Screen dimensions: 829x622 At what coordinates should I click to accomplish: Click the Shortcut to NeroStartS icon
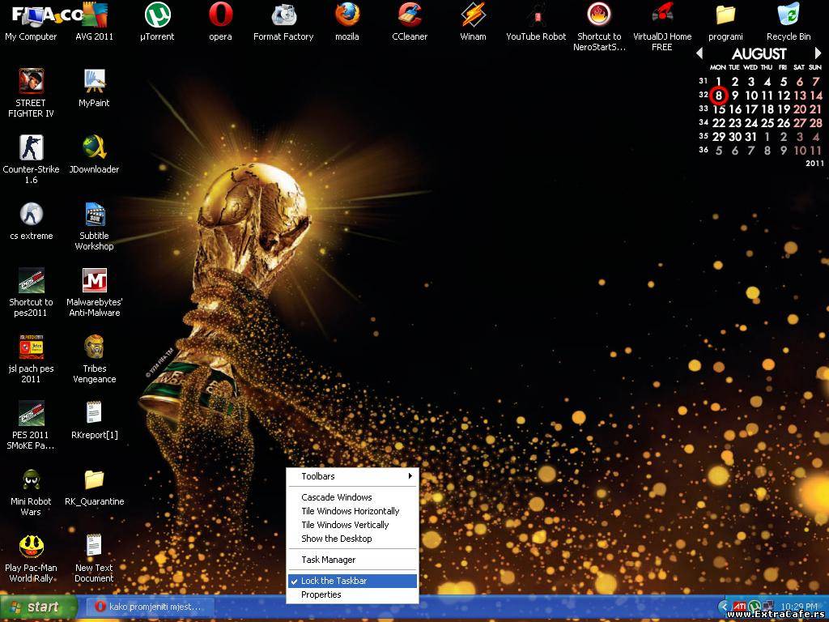[x=599, y=28]
